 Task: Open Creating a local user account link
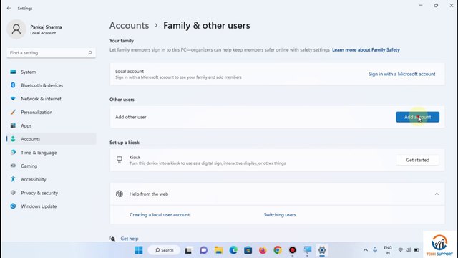coord(160,215)
